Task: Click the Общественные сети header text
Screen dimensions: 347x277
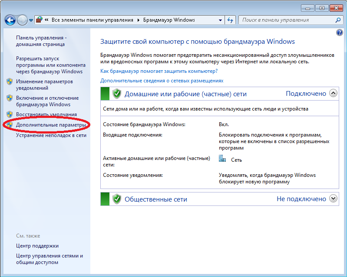Action: pyautogui.click(x=156, y=199)
